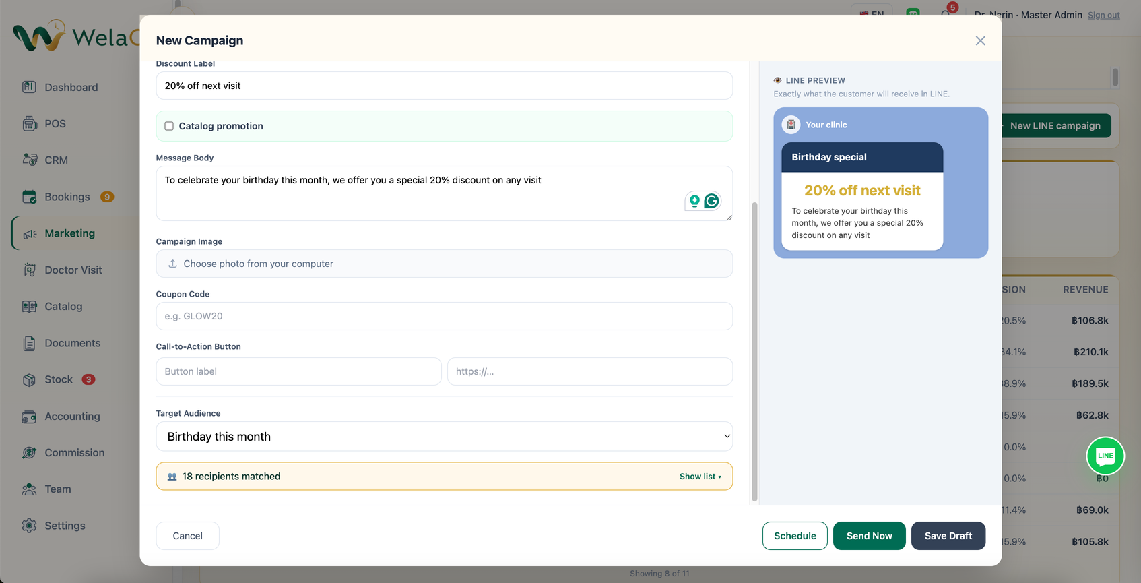
Task: Open the Bookings calendar icon
Action: [29, 197]
